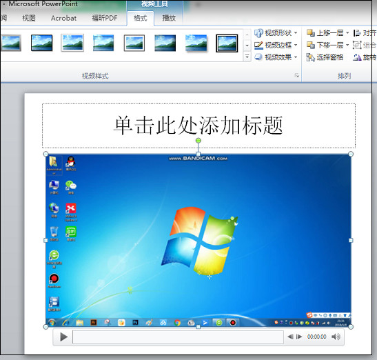
Task: Switch to the 视图 ribbon tab
Action: click(29, 18)
